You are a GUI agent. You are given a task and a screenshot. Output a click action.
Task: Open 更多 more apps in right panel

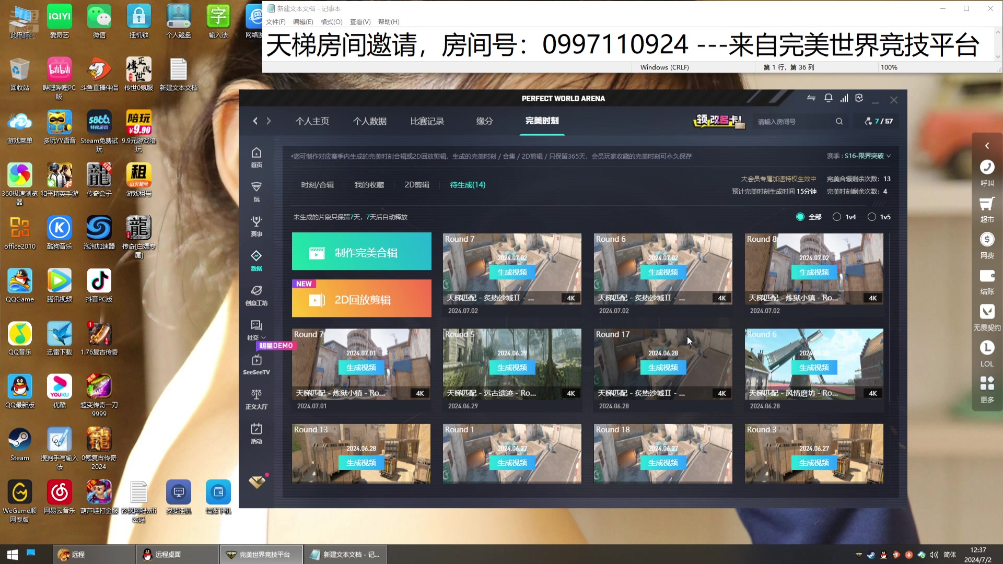click(987, 389)
